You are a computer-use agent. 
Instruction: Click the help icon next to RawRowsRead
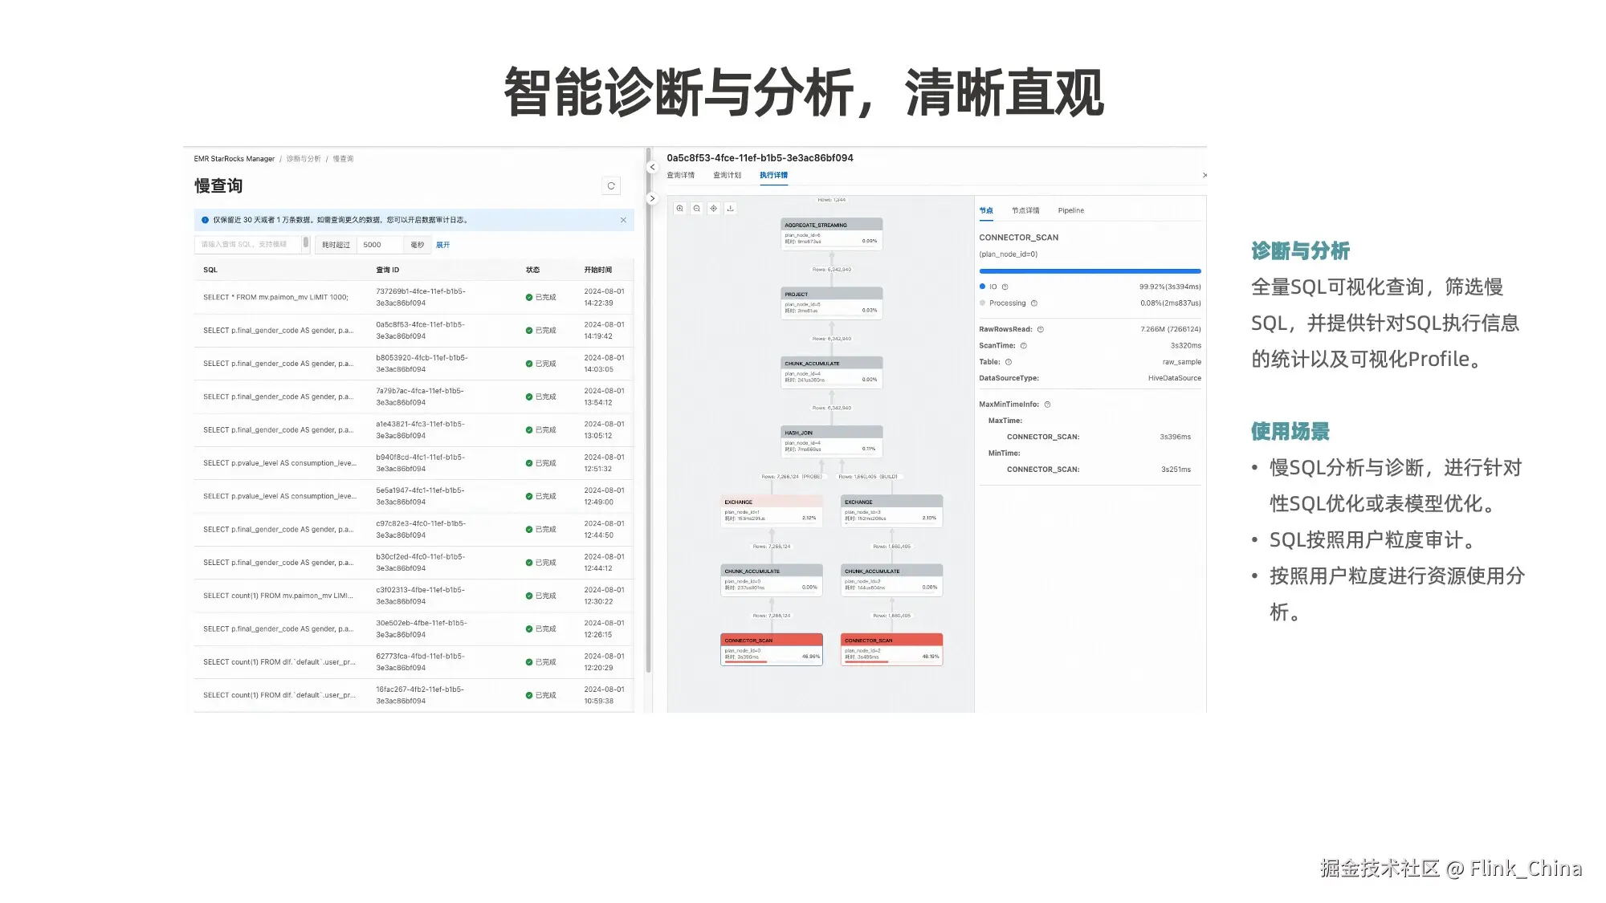[1041, 330]
